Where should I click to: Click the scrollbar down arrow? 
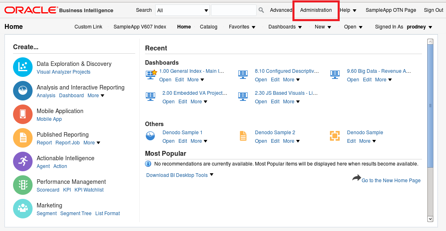431,219
